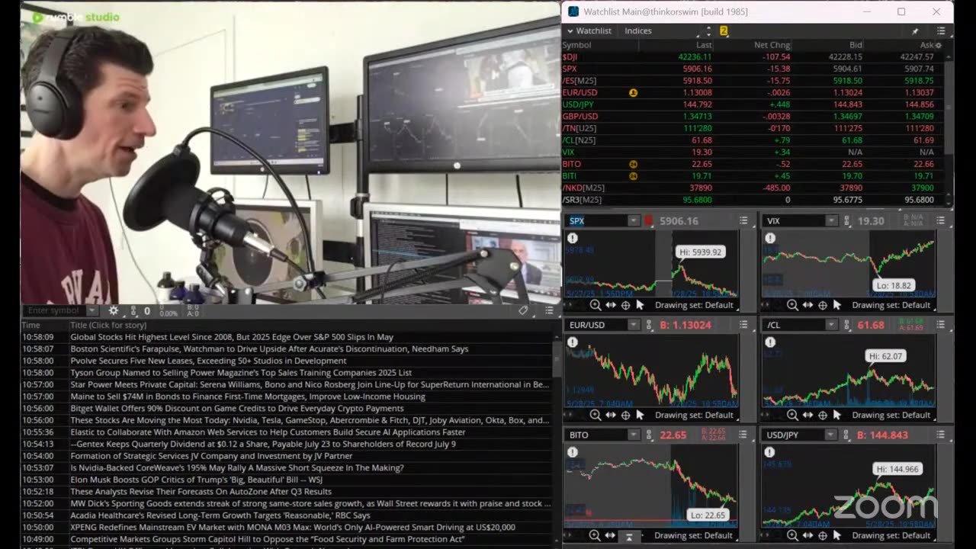Open the hamburger menu on USD/JPY chart
The image size is (976, 549).
pos(940,435)
